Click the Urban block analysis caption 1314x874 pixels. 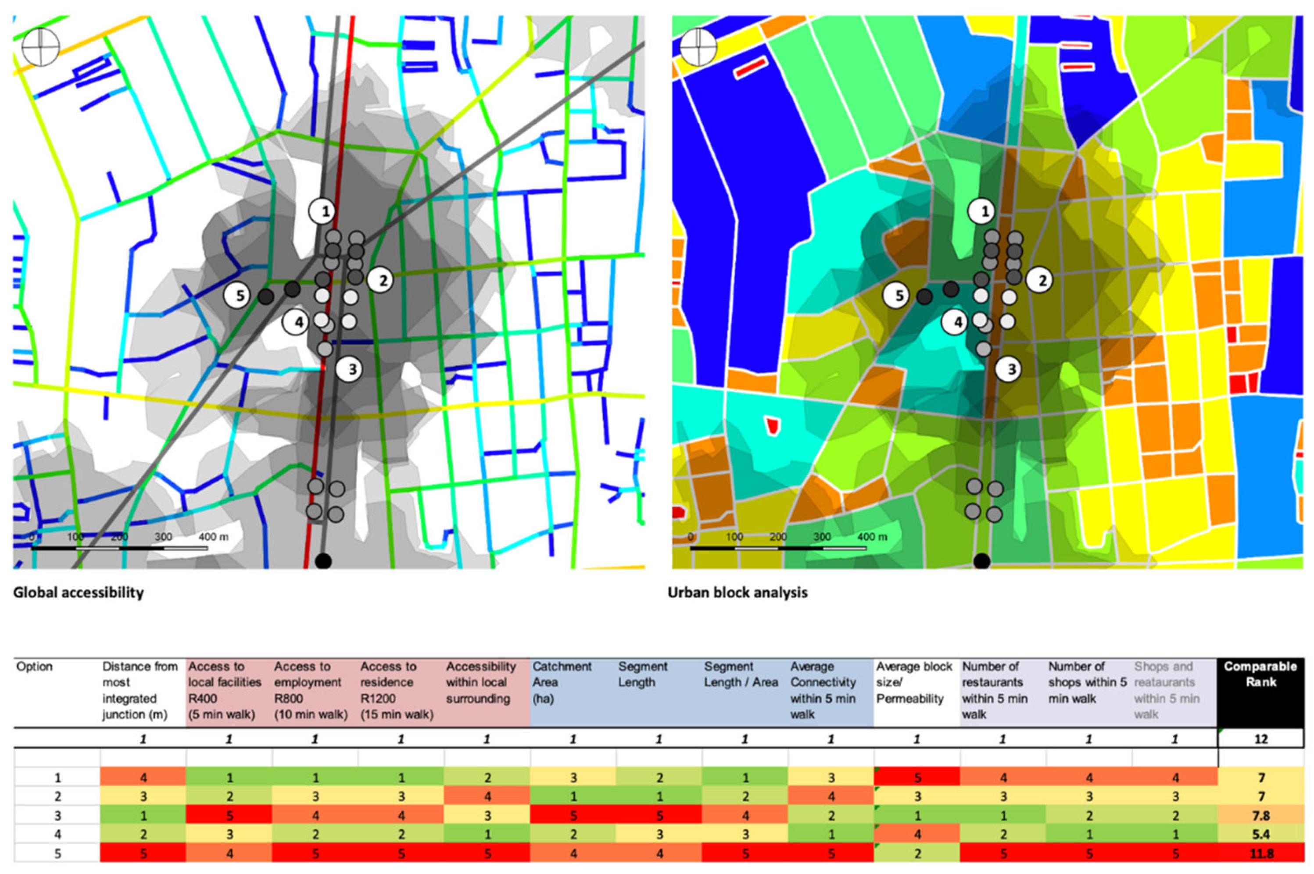737,592
